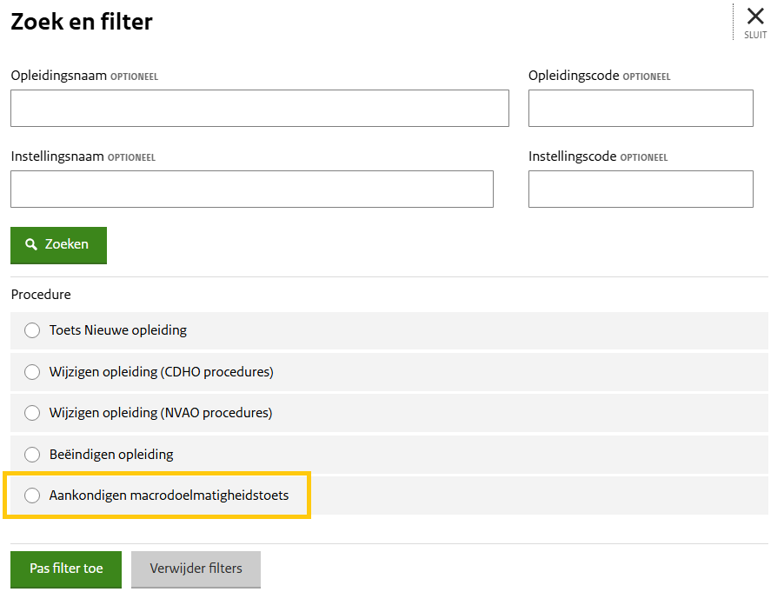This screenshot has width=784, height=592.
Task: Select the Toets Nieuwe opleiding radio button
Action: click(32, 330)
